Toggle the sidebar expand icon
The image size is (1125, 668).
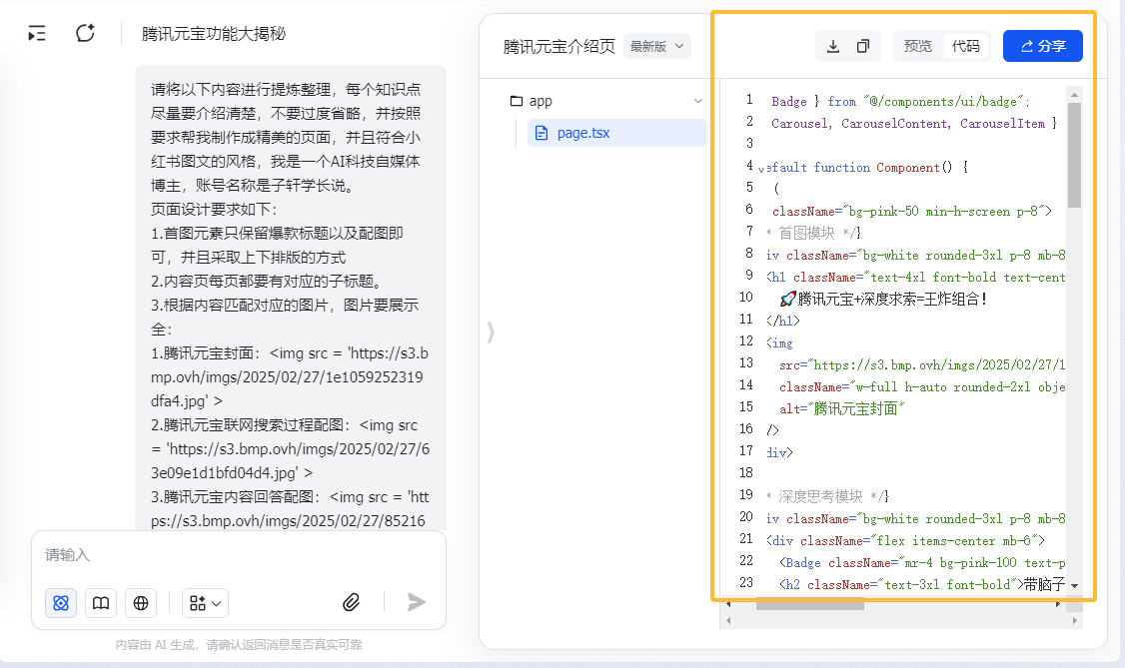tap(37, 34)
